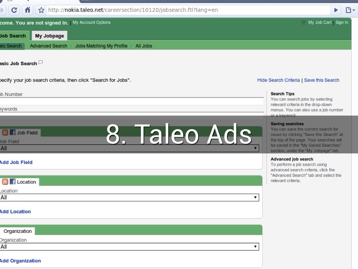This screenshot has height=269, width=358.
Task: Click the Hide Search Criteria link
Action: (x=278, y=80)
